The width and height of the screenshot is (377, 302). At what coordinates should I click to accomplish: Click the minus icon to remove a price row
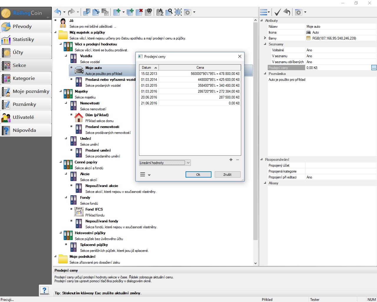pos(237,160)
